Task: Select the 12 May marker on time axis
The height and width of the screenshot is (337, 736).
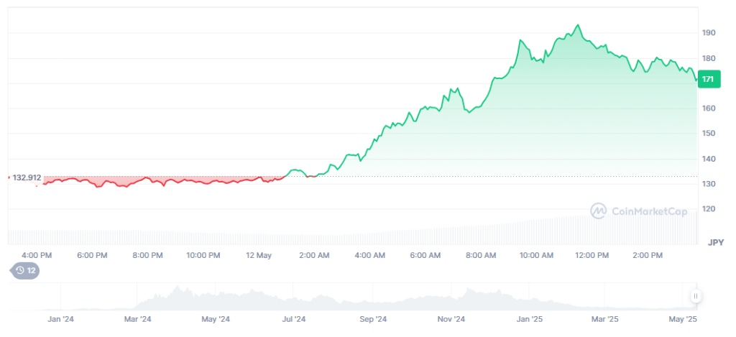Action: [258, 255]
